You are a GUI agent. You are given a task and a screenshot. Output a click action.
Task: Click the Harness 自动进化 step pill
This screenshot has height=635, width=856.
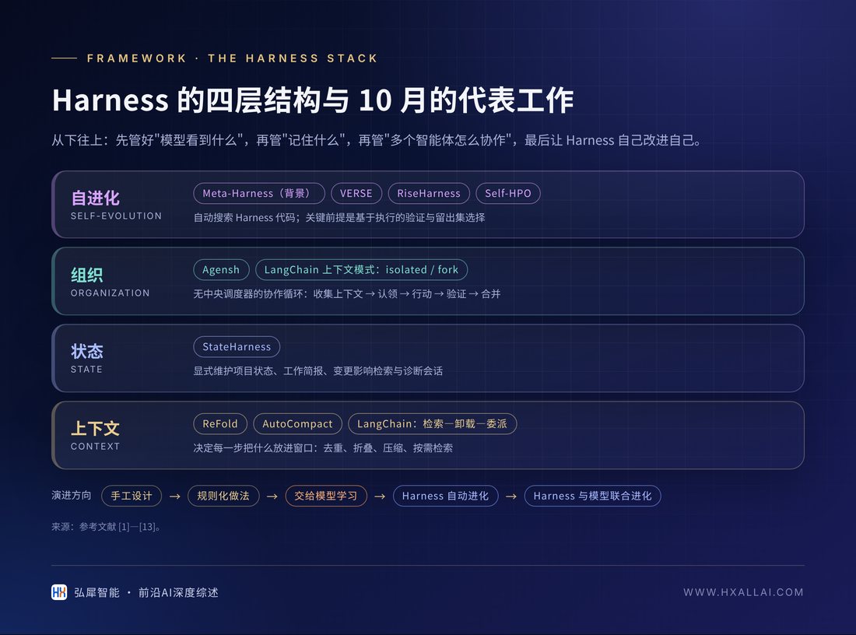445,496
